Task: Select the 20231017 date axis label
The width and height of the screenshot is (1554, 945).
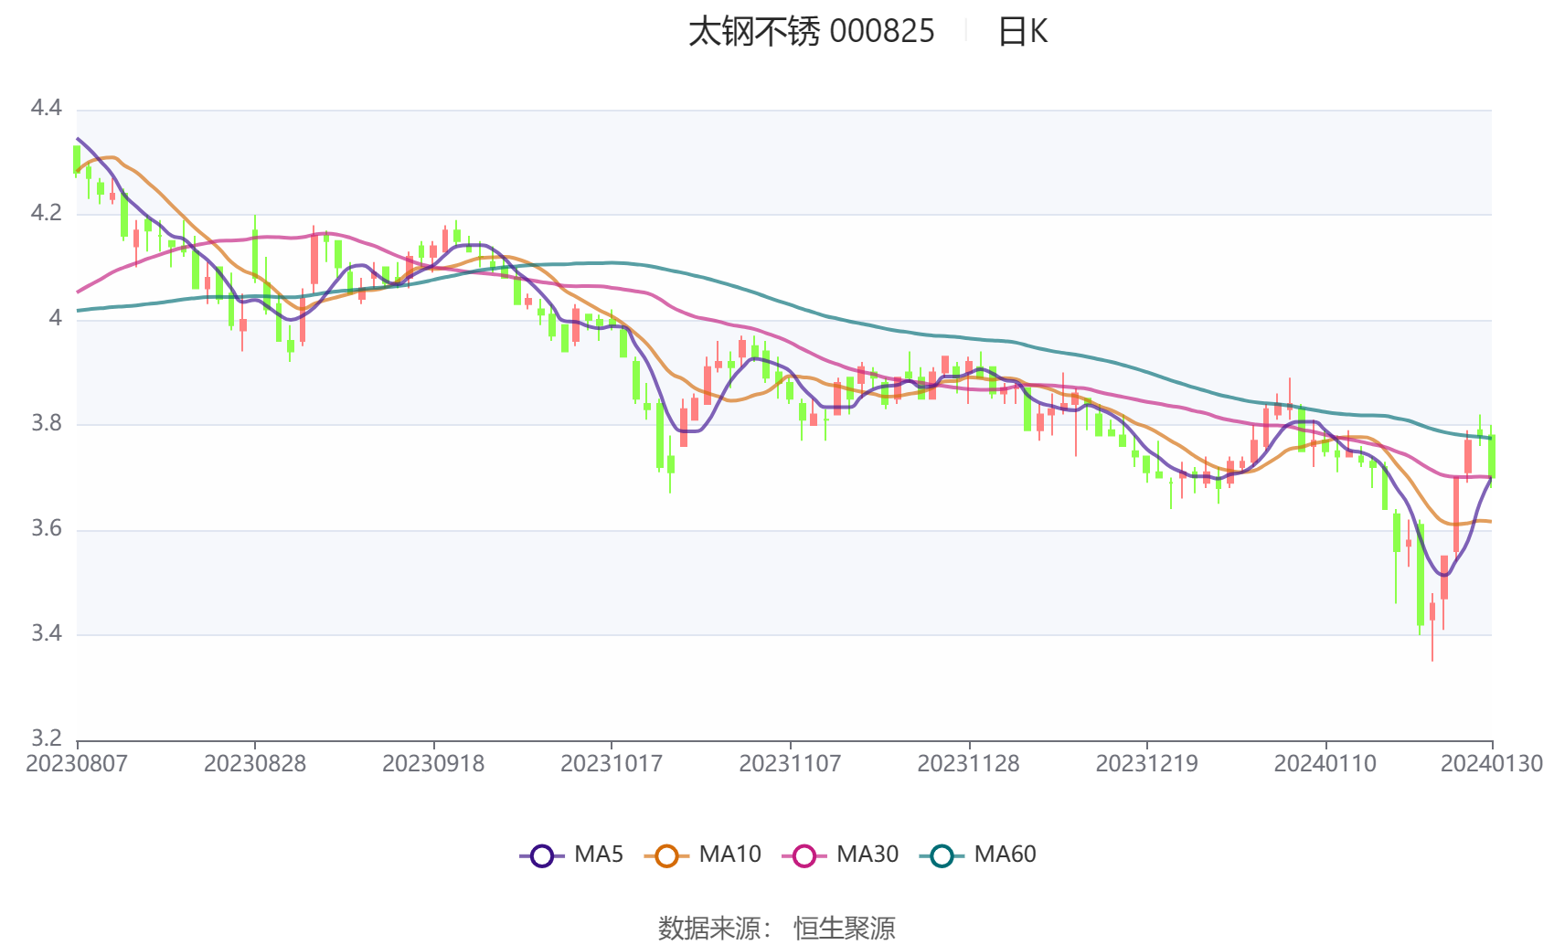Action: click(x=612, y=763)
